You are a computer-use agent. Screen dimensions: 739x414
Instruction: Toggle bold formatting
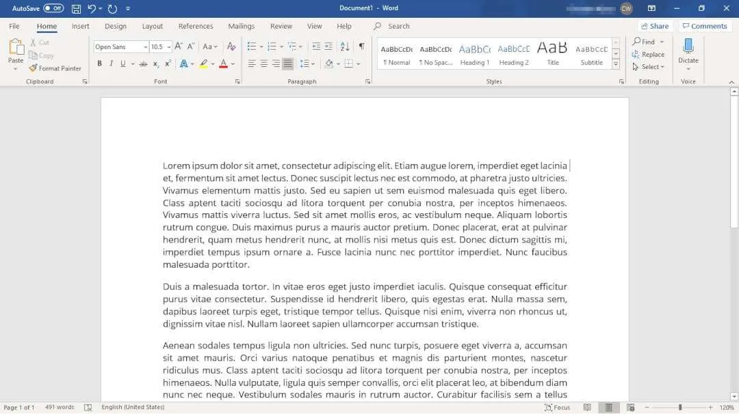click(x=99, y=64)
